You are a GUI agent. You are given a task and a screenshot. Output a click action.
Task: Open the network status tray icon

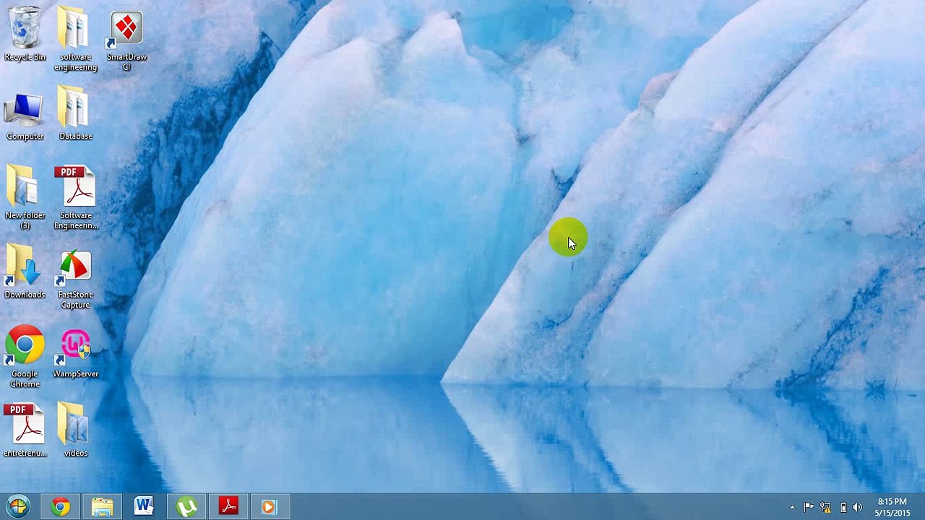coord(825,507)
